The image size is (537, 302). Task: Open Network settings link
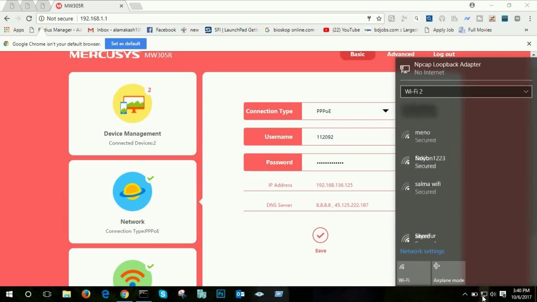coord(422,251)
